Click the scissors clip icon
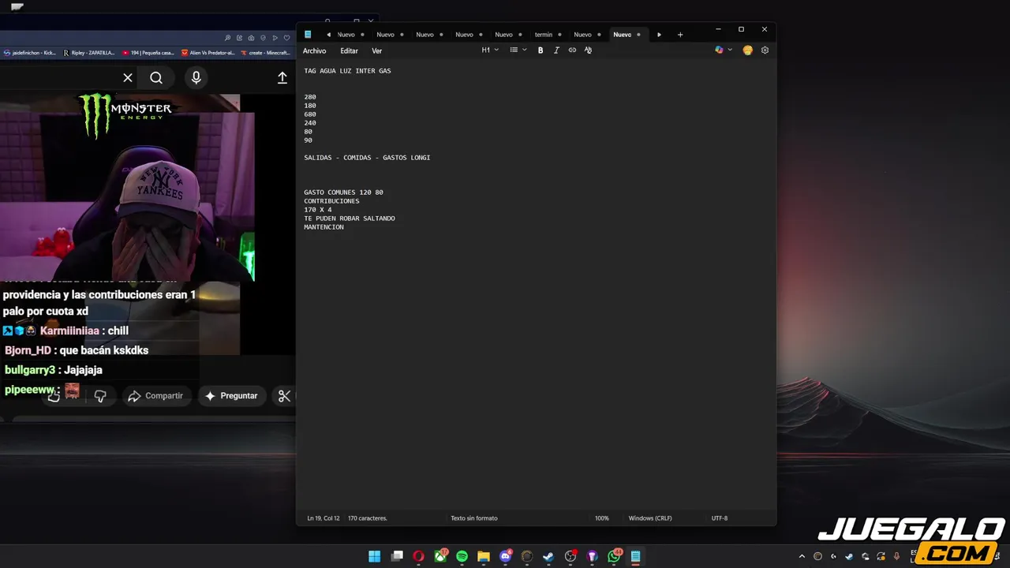The image size is (1010, 568). [284, 396]
